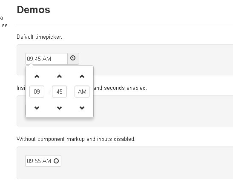The width and height of the screenshot is (233, 189).
Task: Click the minute field showing 45
Action: point(60,92)
